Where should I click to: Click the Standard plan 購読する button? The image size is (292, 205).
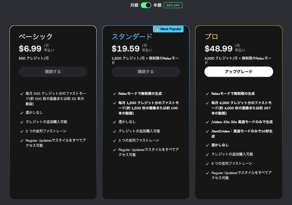point(146,72)
